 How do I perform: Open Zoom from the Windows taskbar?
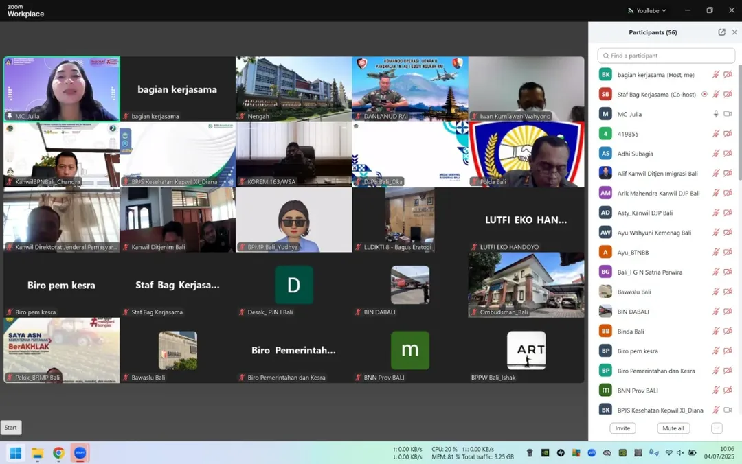80,452
